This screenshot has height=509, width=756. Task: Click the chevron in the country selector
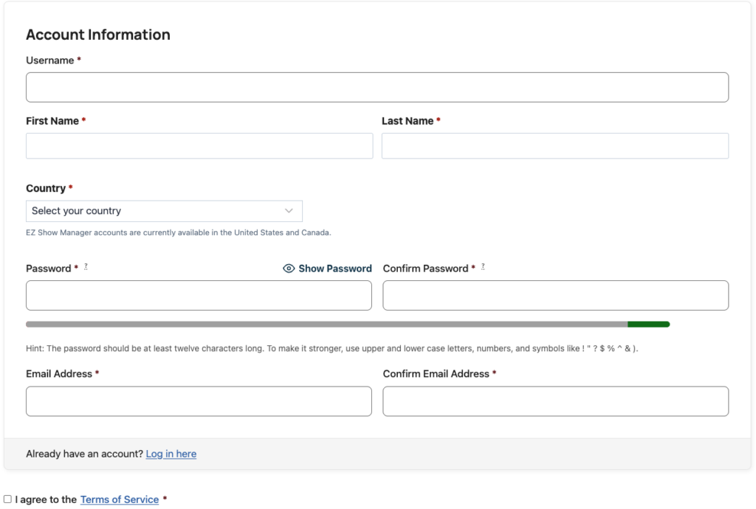(289, 211)
